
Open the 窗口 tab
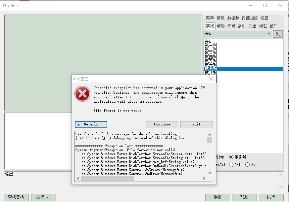coord(273,26)
